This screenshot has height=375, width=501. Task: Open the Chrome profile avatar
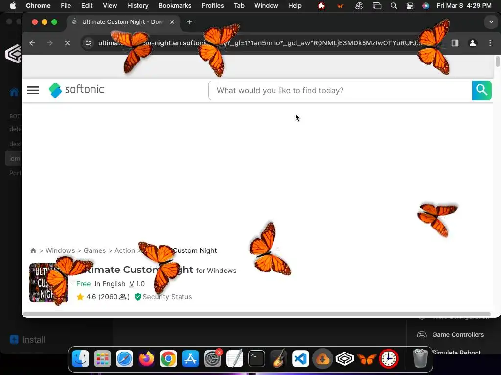pyautogui.click(x=473, y=43)
